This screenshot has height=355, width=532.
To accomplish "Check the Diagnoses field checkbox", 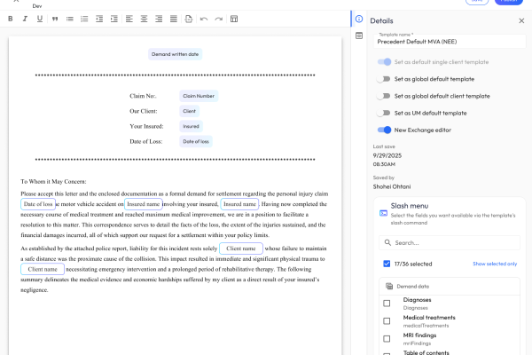I will [x=387, y=304].
